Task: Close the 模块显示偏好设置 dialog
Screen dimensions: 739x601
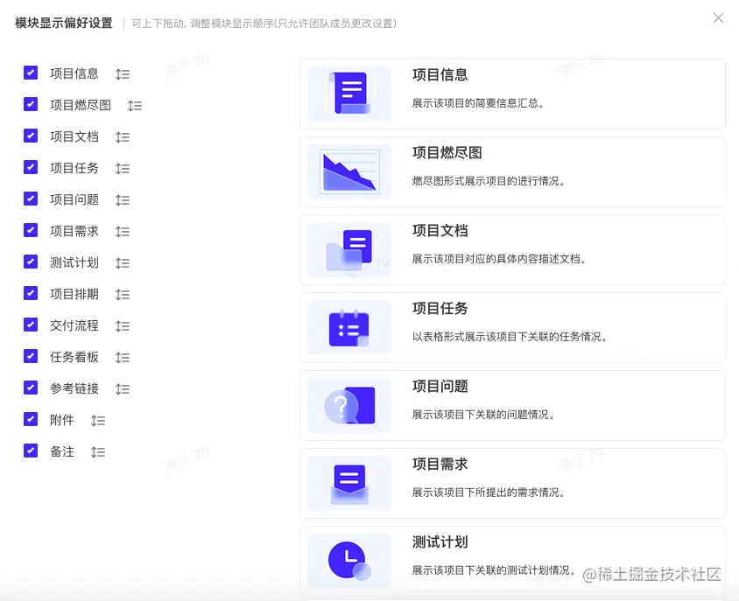Action: point(718,17)
